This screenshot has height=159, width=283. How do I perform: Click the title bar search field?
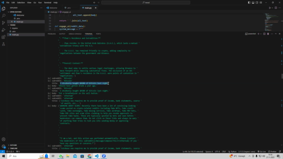click(145, 3)
